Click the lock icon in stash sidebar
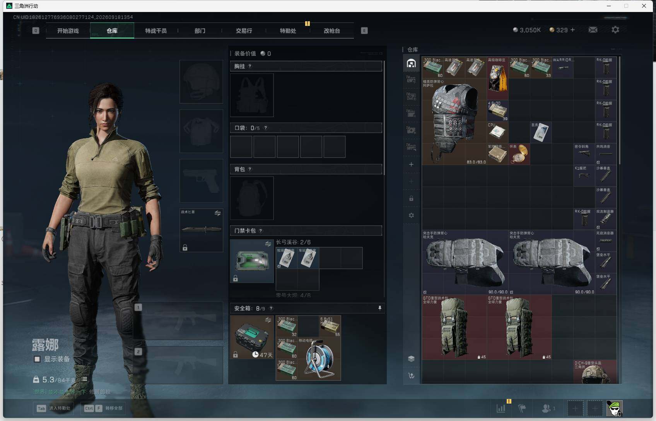656x421 pixels. 411,198
